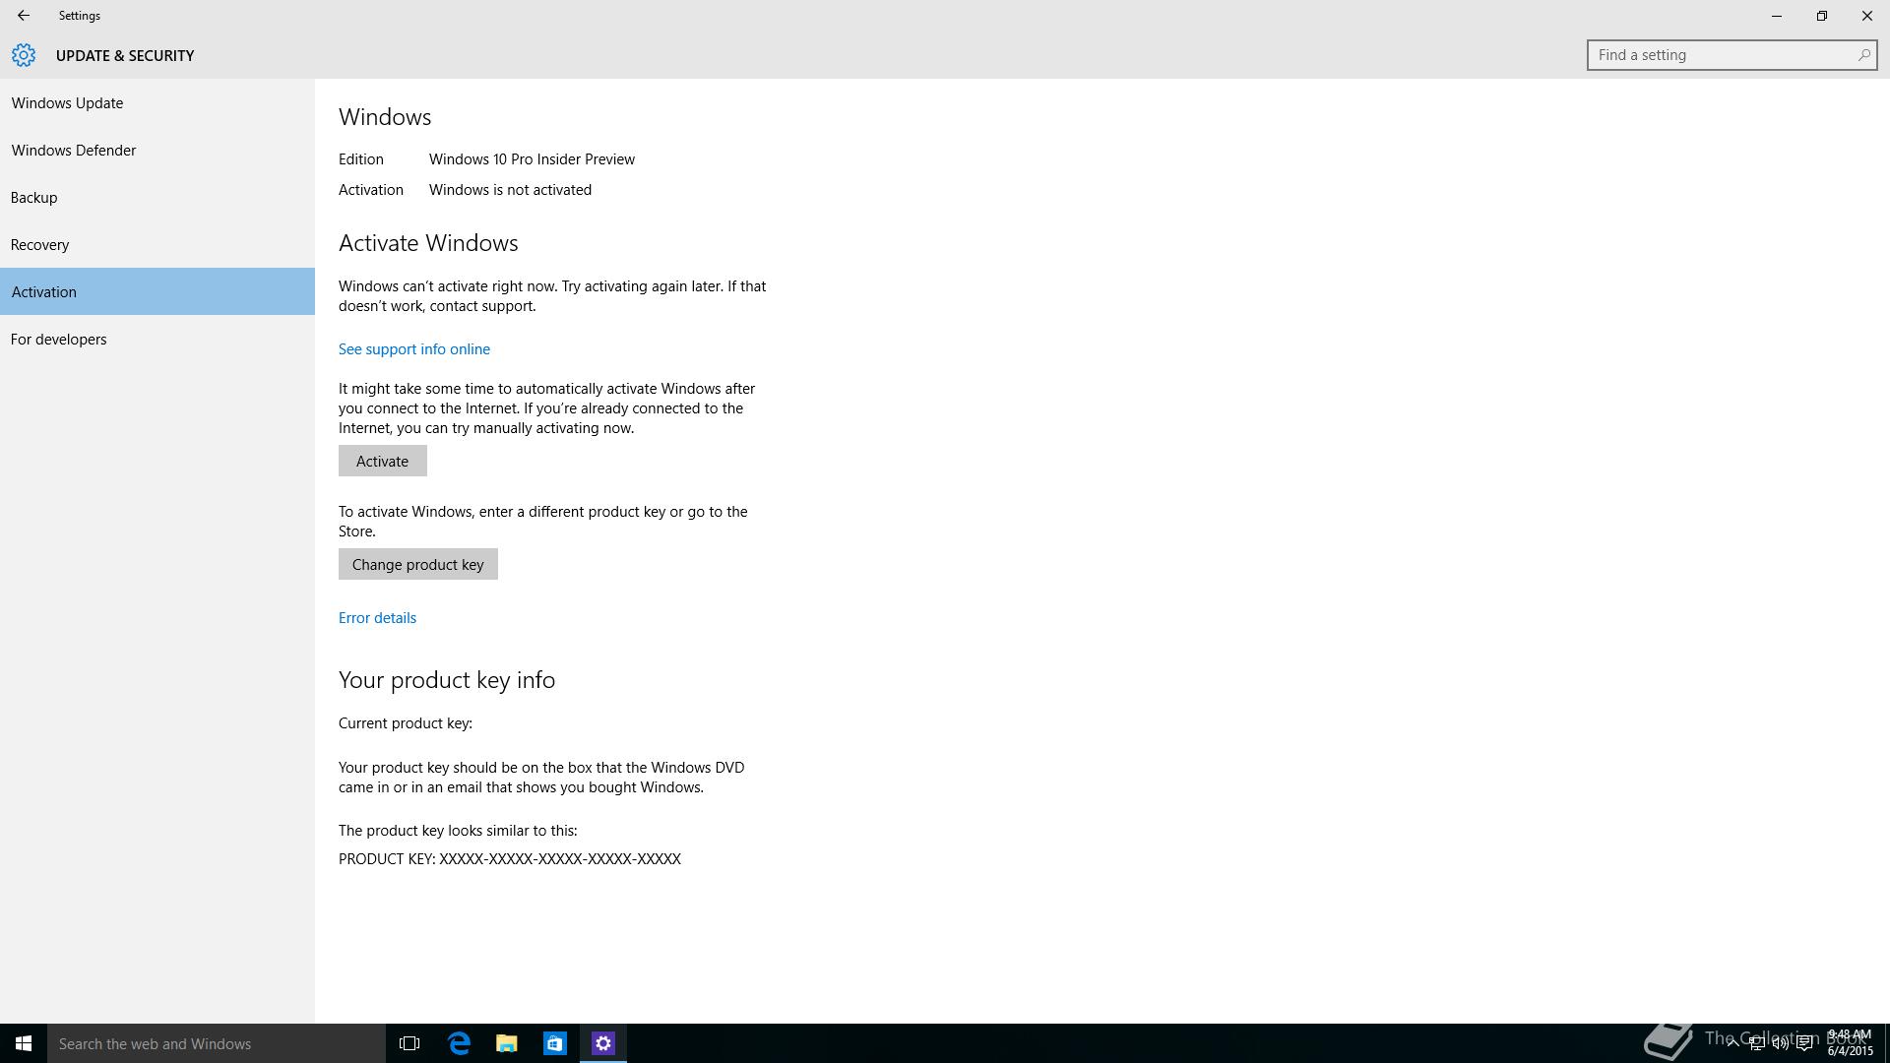This screenshot has width=1890, height=1063.
Task: Open the network tray icon
Action: point(1756,1043)
